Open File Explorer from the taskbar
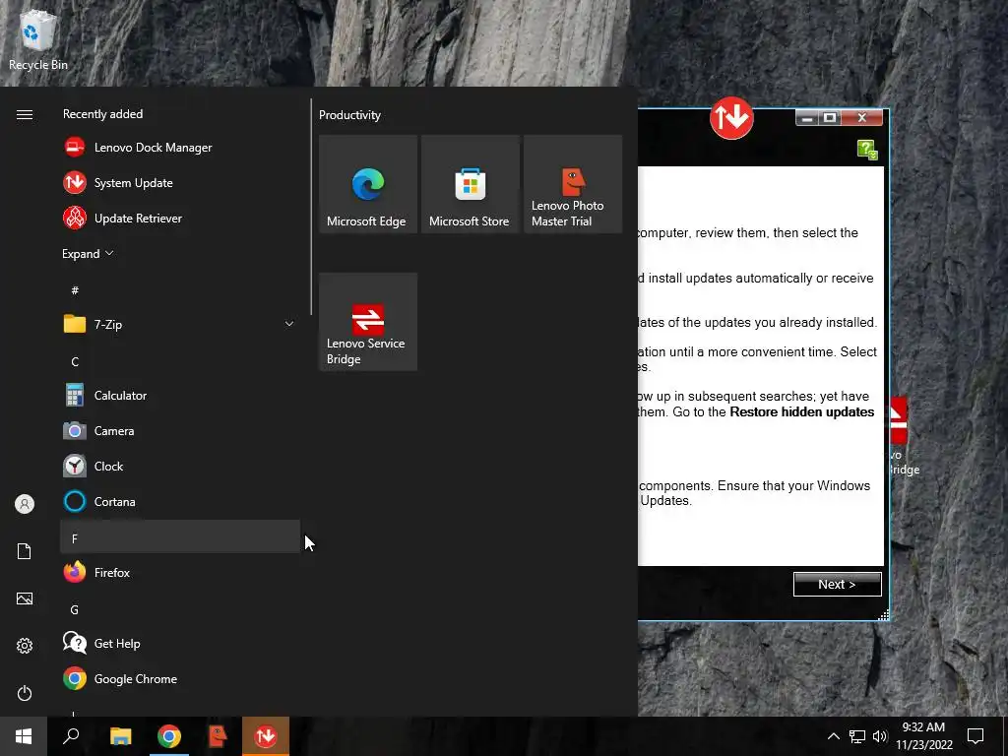The width and height of the screenshot is (1008, 756). click(x=120, y=736)
